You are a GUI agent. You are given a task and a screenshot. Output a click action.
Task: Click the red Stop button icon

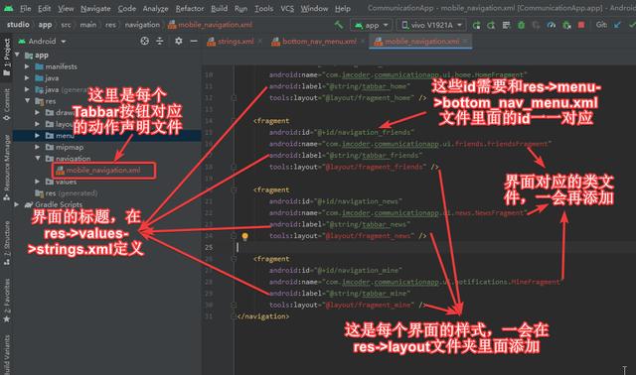pos(581,25)
